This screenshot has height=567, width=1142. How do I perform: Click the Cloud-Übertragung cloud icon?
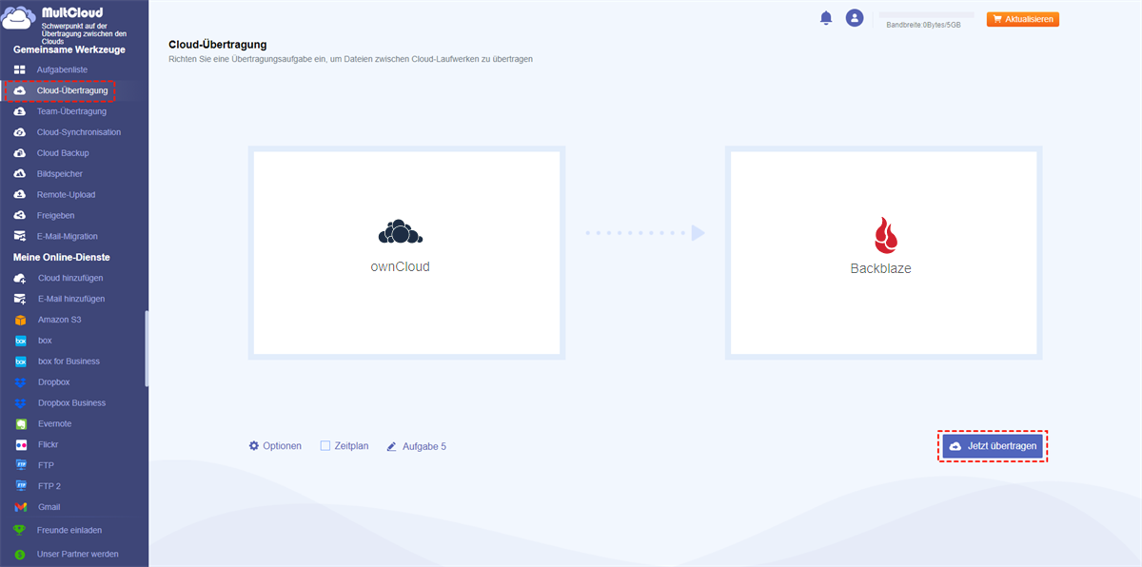pyautogui.click(x=19, y=90)
